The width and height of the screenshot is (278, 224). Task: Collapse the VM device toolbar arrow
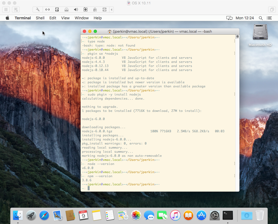pos(111,10)
